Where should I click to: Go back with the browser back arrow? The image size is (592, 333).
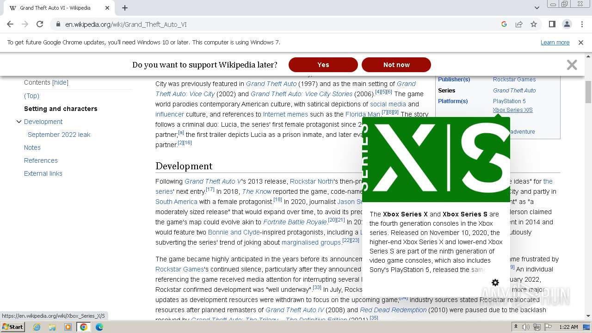(x=10, y=24)
